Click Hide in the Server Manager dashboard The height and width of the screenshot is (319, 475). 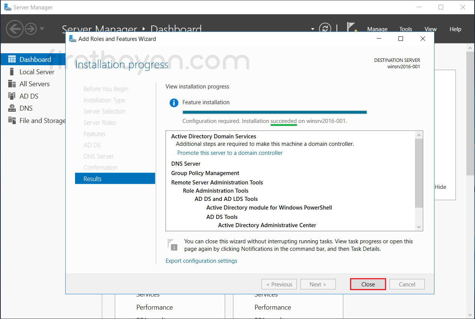(x=440, y=187)
